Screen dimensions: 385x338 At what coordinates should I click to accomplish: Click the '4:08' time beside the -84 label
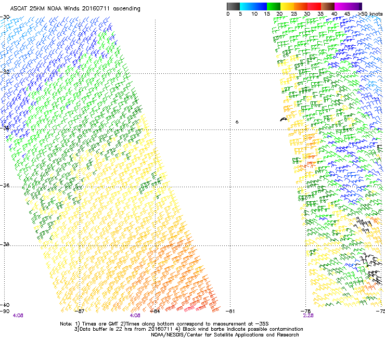[135, 316]
